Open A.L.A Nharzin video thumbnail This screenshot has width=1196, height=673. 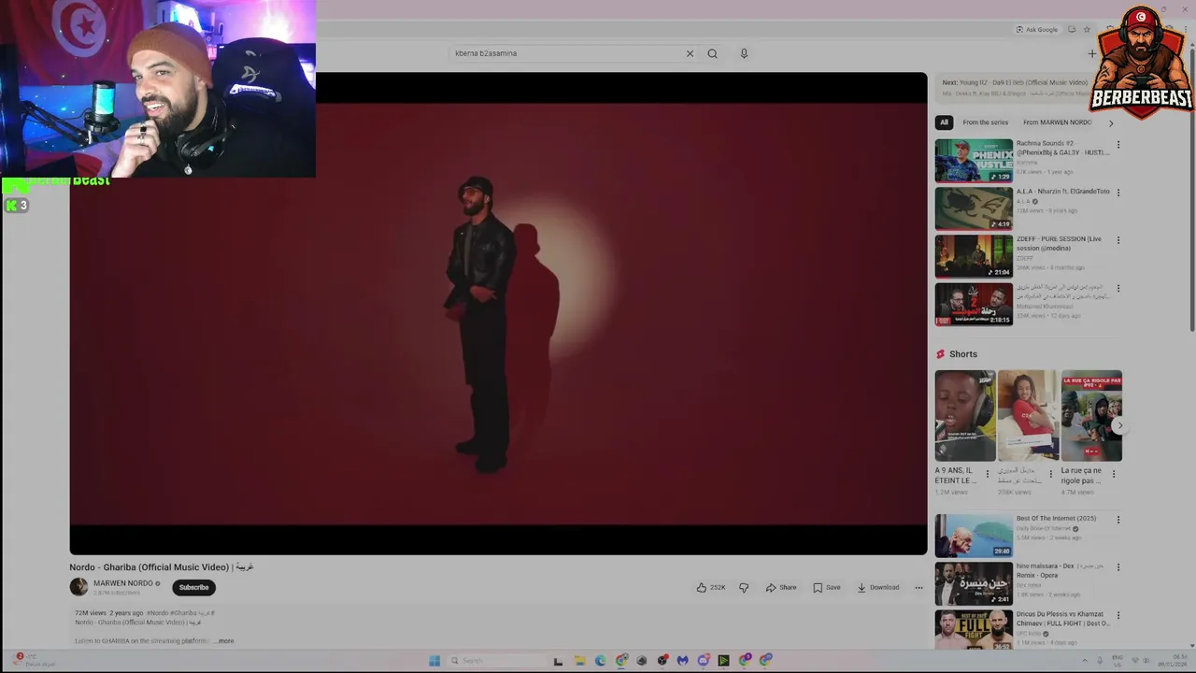pos(974,208)
